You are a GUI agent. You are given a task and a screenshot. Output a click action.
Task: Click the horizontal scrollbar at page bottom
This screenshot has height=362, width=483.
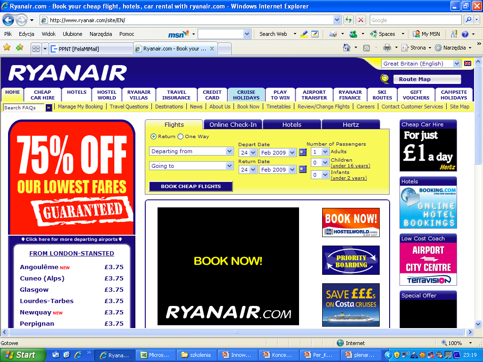(x=237, y=332)
